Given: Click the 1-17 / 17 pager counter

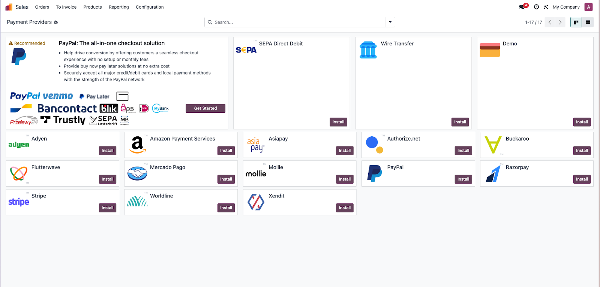Looking at the screenshot, I should click(533, 22).
